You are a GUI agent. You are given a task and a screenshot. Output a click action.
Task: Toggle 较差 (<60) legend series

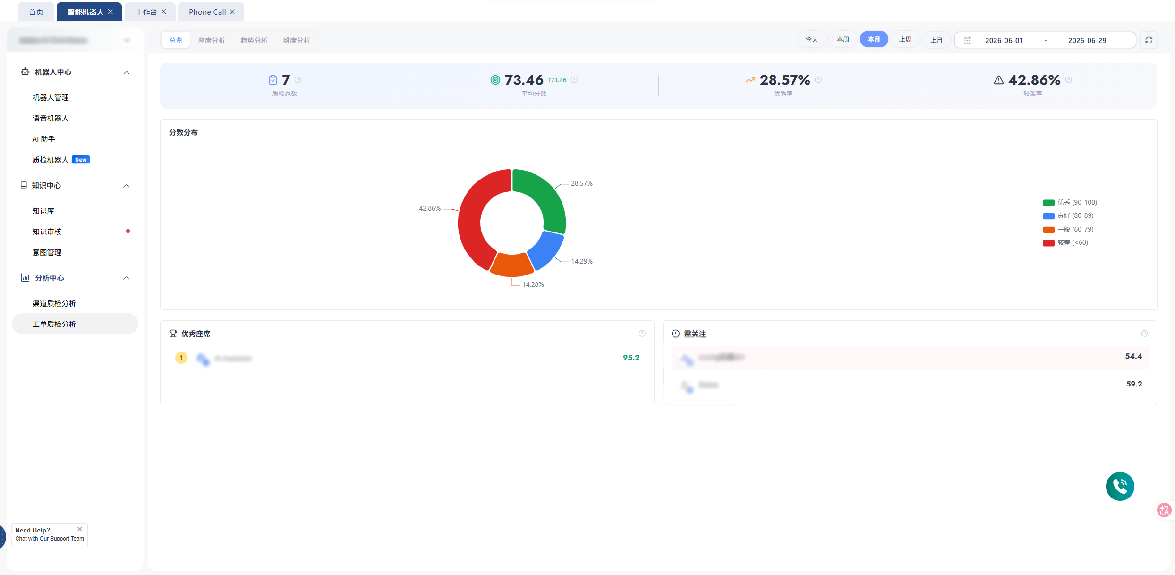1065,242
